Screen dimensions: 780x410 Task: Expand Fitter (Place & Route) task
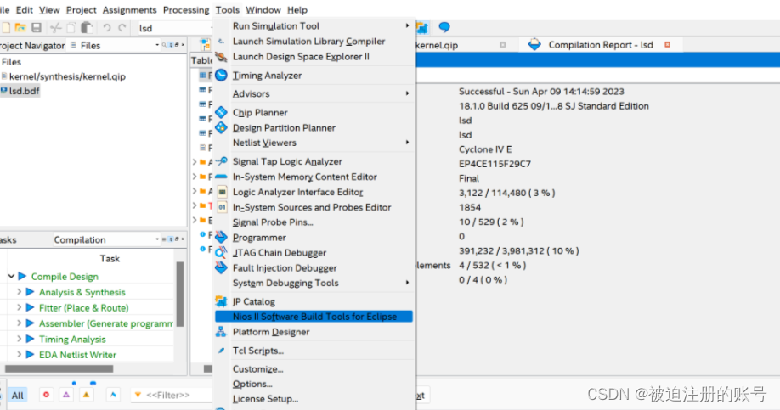click(x=19, y=307)
